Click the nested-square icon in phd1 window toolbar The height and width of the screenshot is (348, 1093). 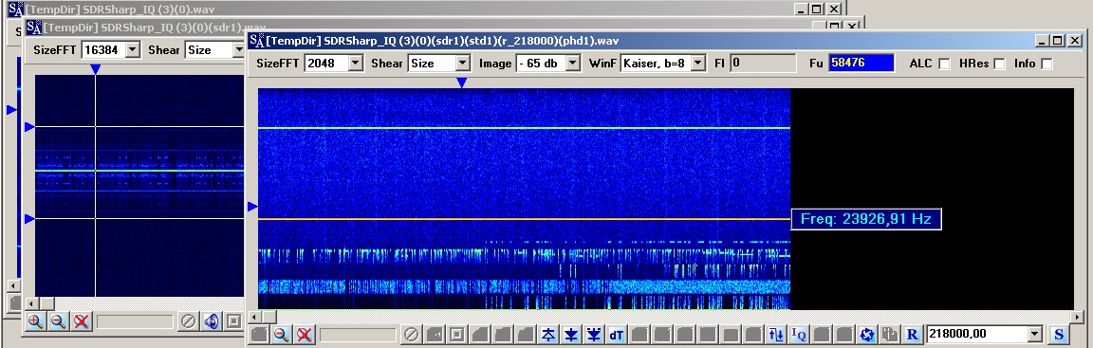456,334
